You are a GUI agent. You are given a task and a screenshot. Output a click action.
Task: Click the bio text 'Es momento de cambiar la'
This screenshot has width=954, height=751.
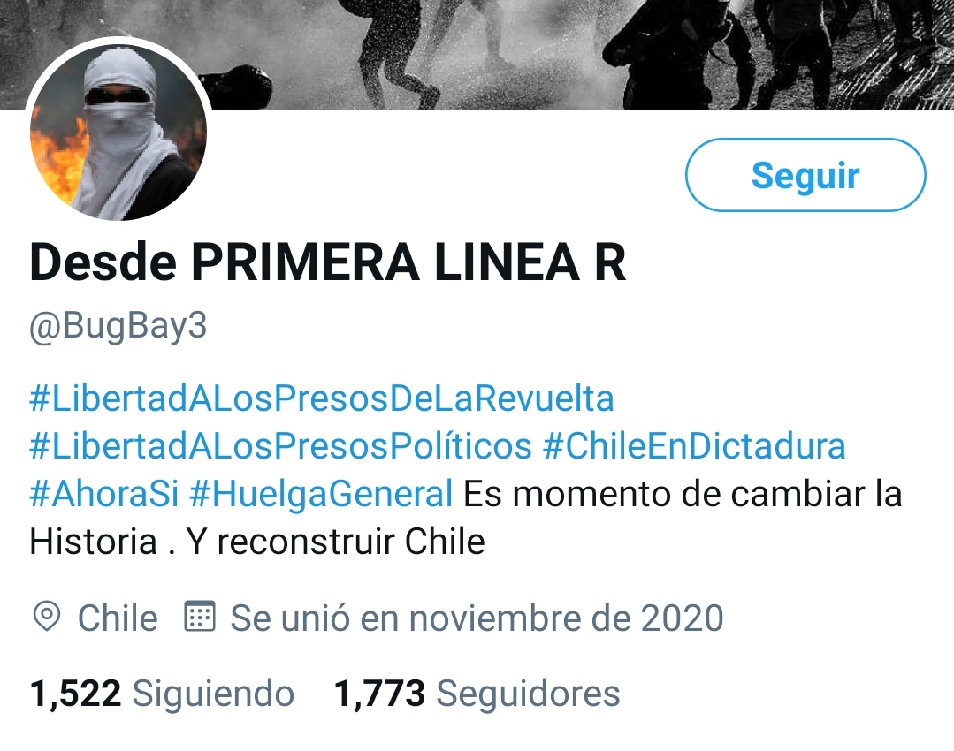pyautogui.click(x=683, y=493)
